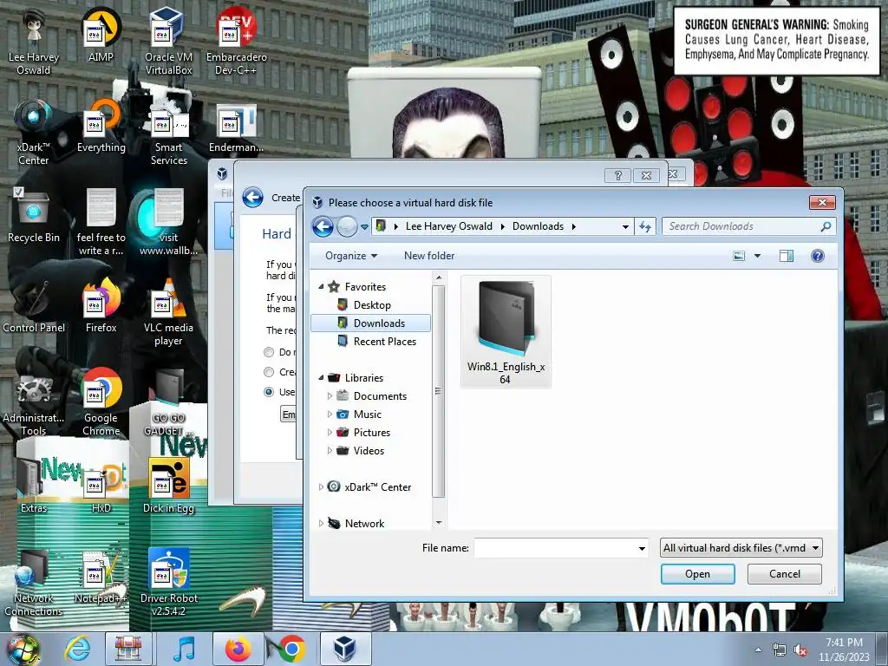
Task: Select the Win8.1_English_x64 file
Action: [x=506, y=332]
